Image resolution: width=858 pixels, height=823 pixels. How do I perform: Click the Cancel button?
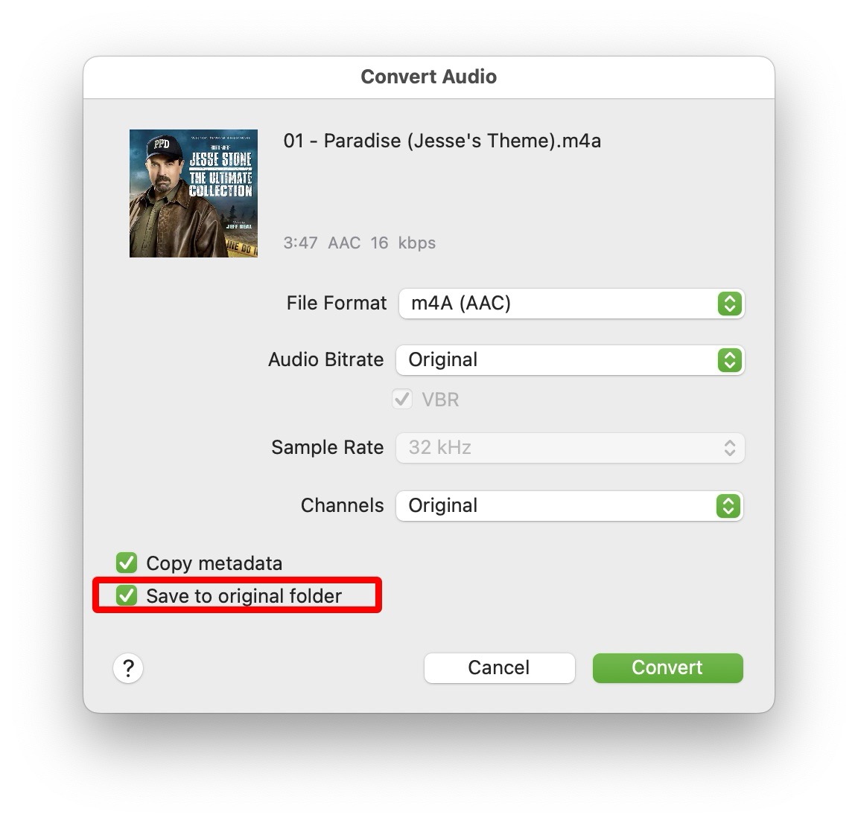(499, 667)
